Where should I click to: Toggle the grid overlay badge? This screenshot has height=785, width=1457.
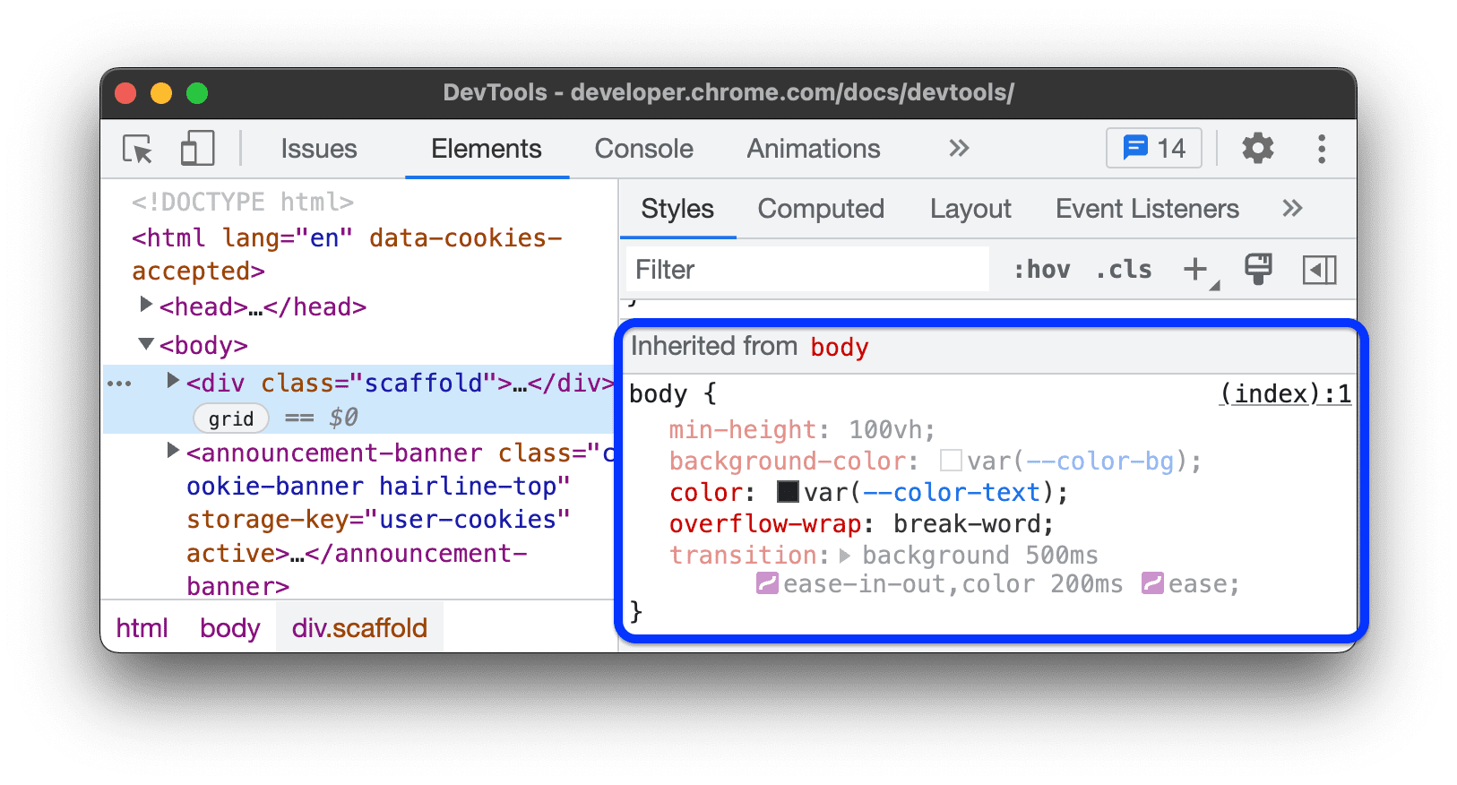[231, 418]
